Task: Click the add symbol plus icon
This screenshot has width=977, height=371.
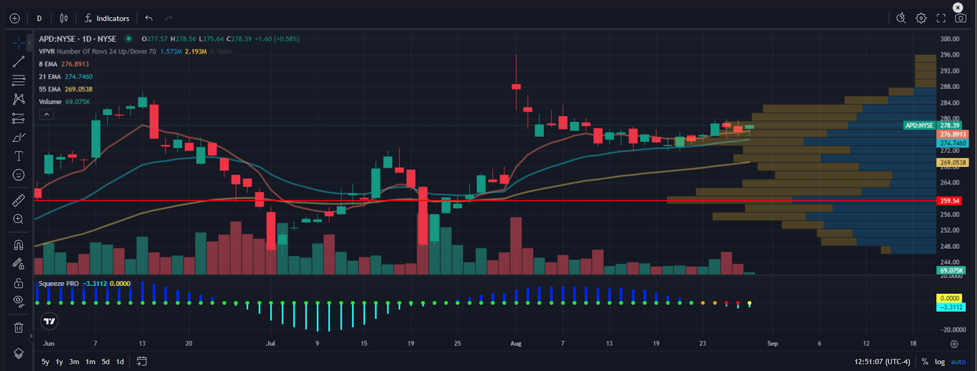Action: click(x=15, y=18)
